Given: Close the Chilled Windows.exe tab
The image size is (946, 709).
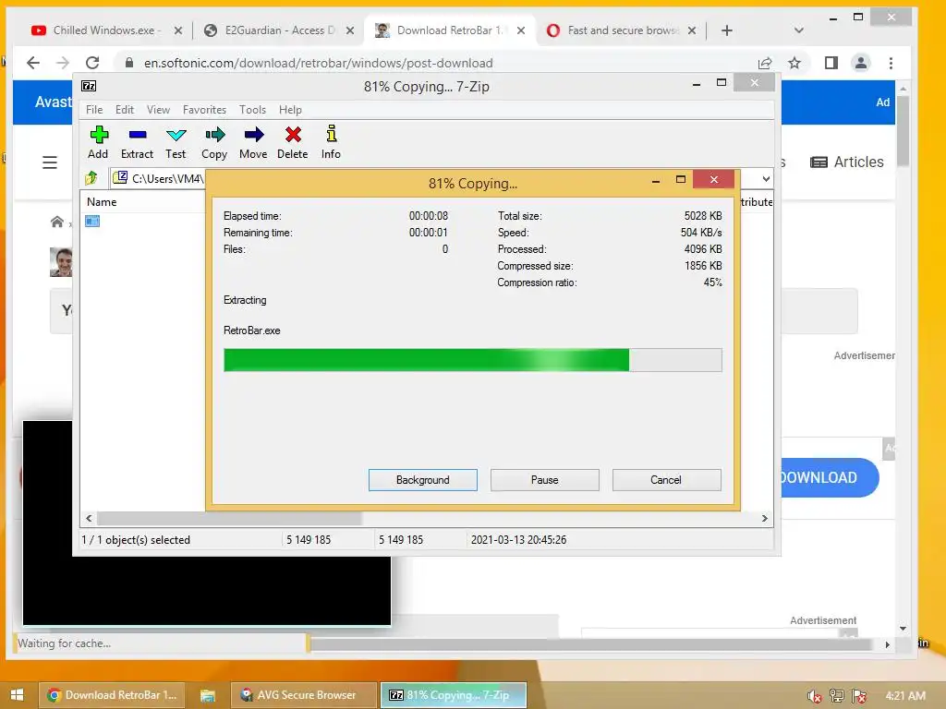Looking at the screenshot, I should [178, 30].
